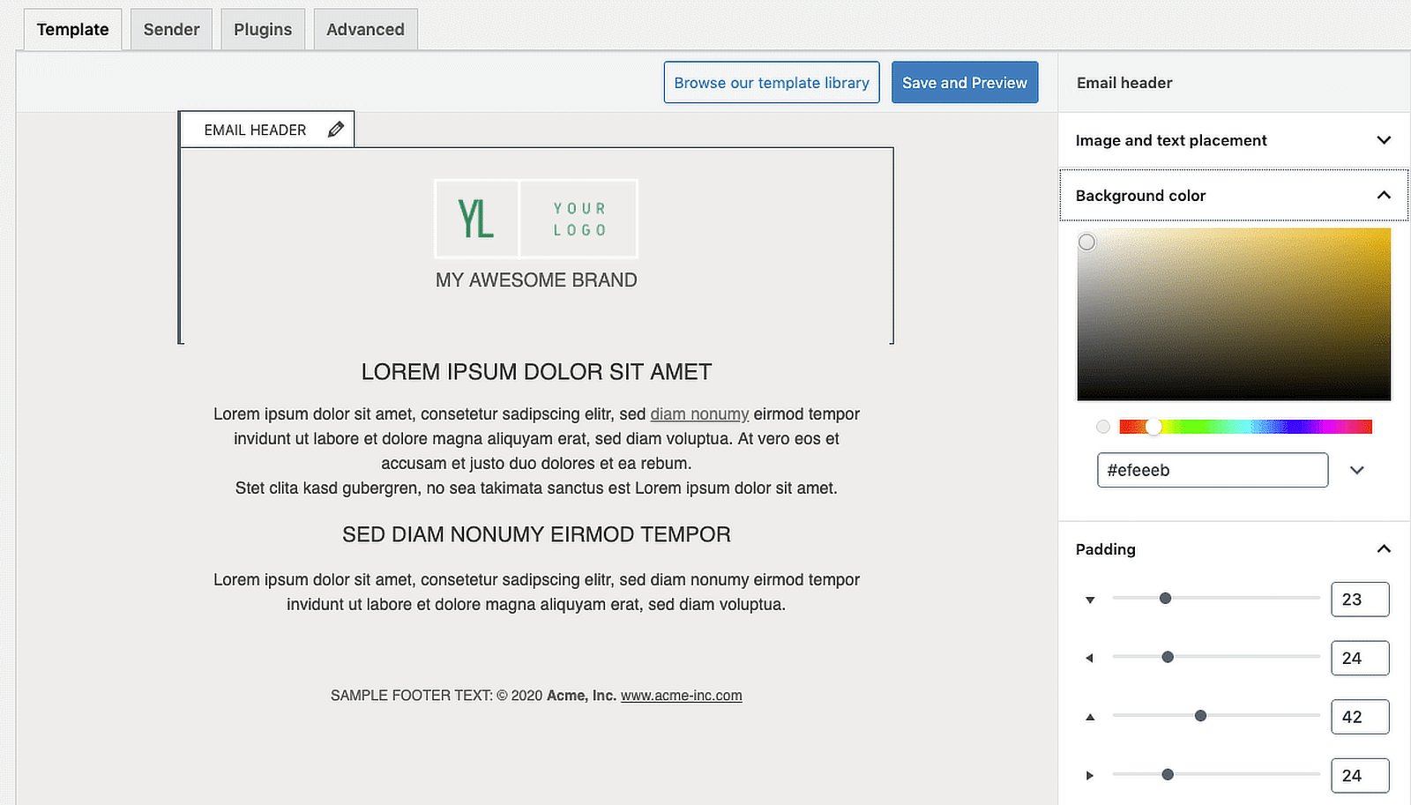Click the right padding arrow icon
Screen dimensions: 1411x805
(1089, 775)
